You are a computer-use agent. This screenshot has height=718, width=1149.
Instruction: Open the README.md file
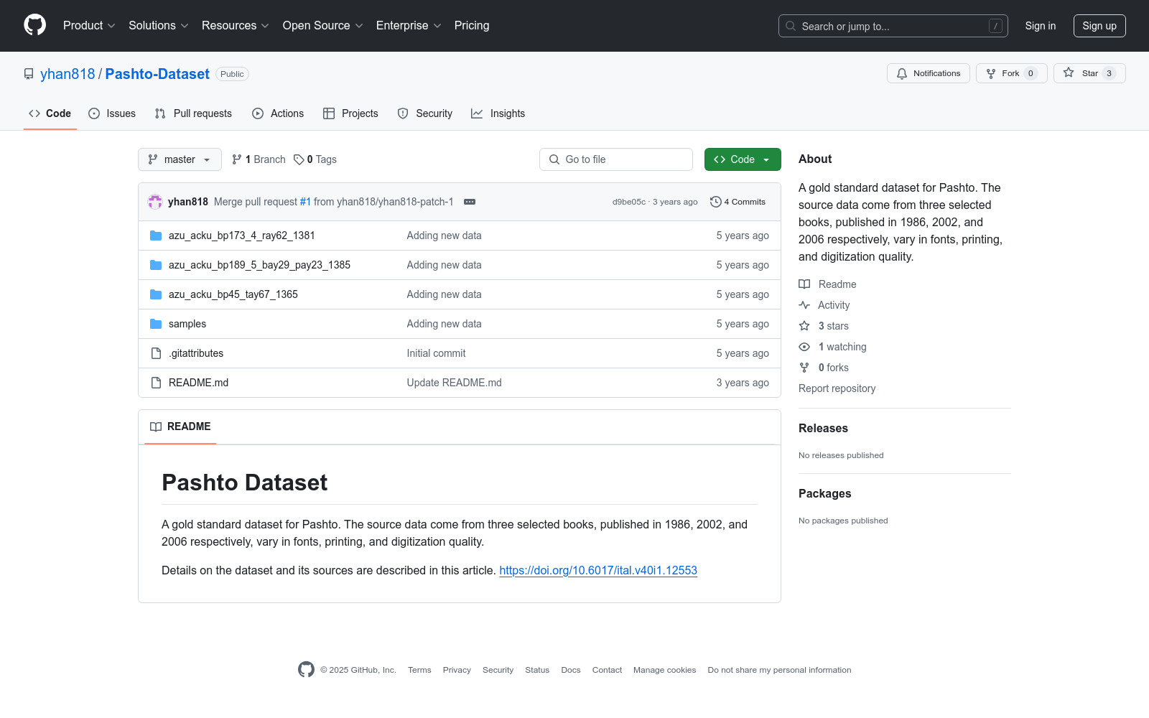(198, 383)
